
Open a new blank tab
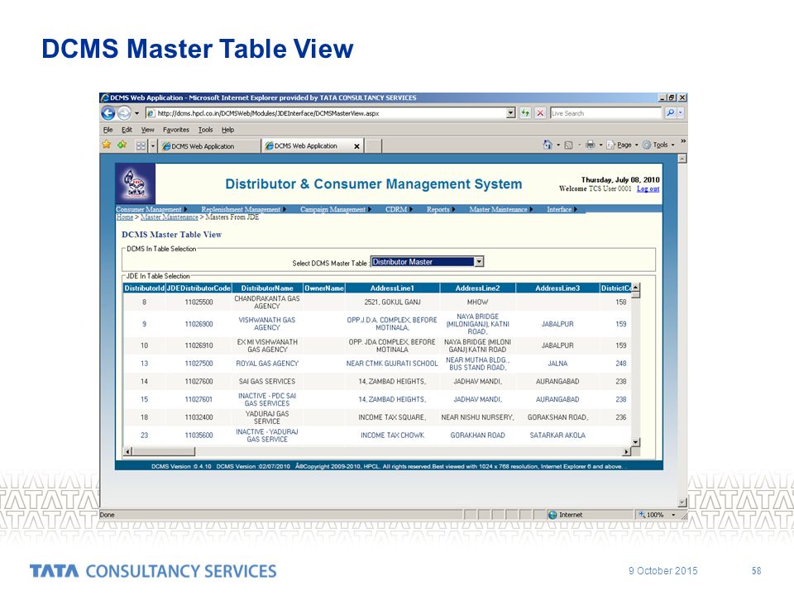pyautogui.click(x=373, y=146)
